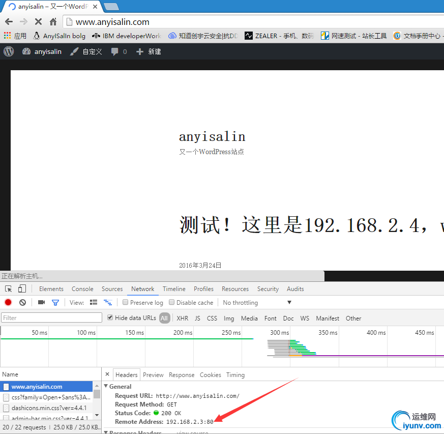Uncheck Hide data URLs checkbox
Screen dimensions: 444x434
[110, 317]
